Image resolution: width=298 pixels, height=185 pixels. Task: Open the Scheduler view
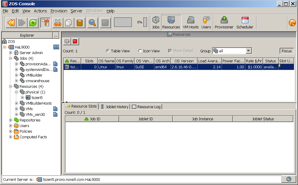point(245,23)
